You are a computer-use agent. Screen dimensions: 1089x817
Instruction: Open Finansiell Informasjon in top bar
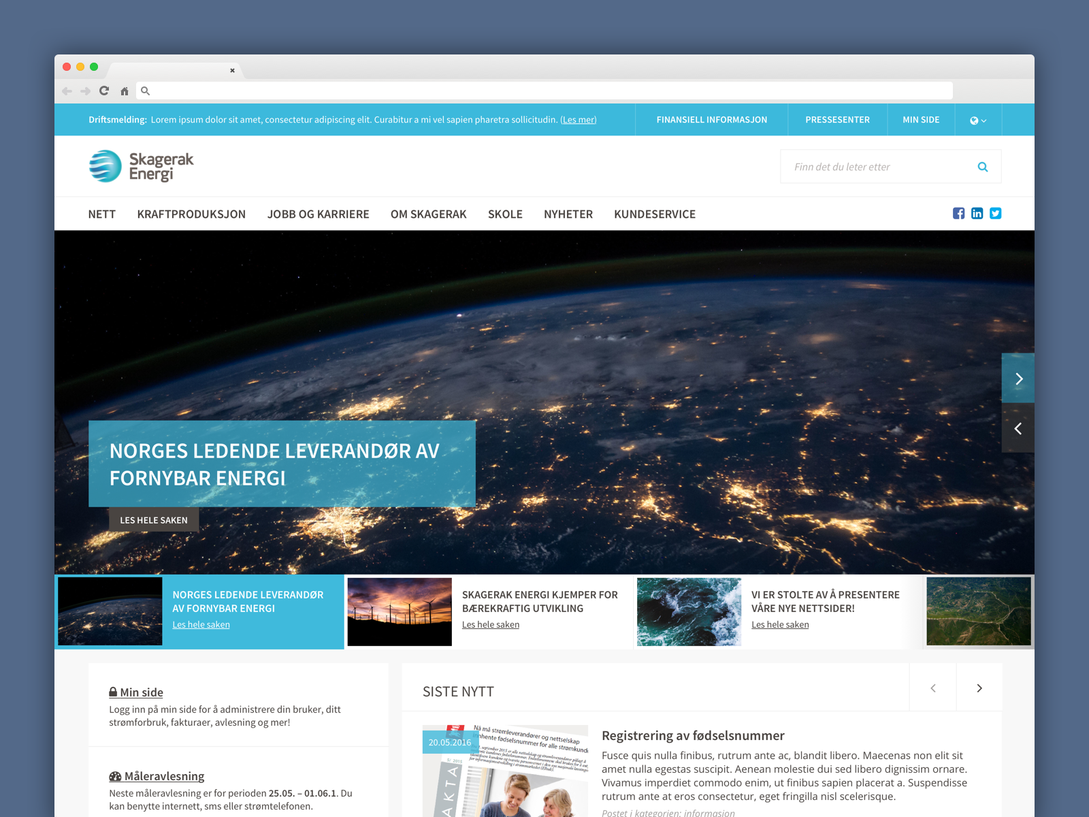tap(711, 120)
